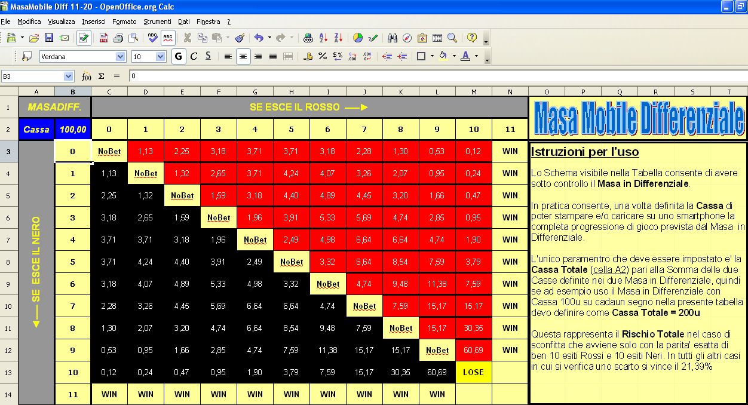Export directly as PDF
The height and width of the screenshot is (405, 748).
103,38
